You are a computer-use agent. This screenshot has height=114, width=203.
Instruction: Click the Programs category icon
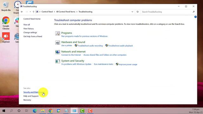coord(58,34)
